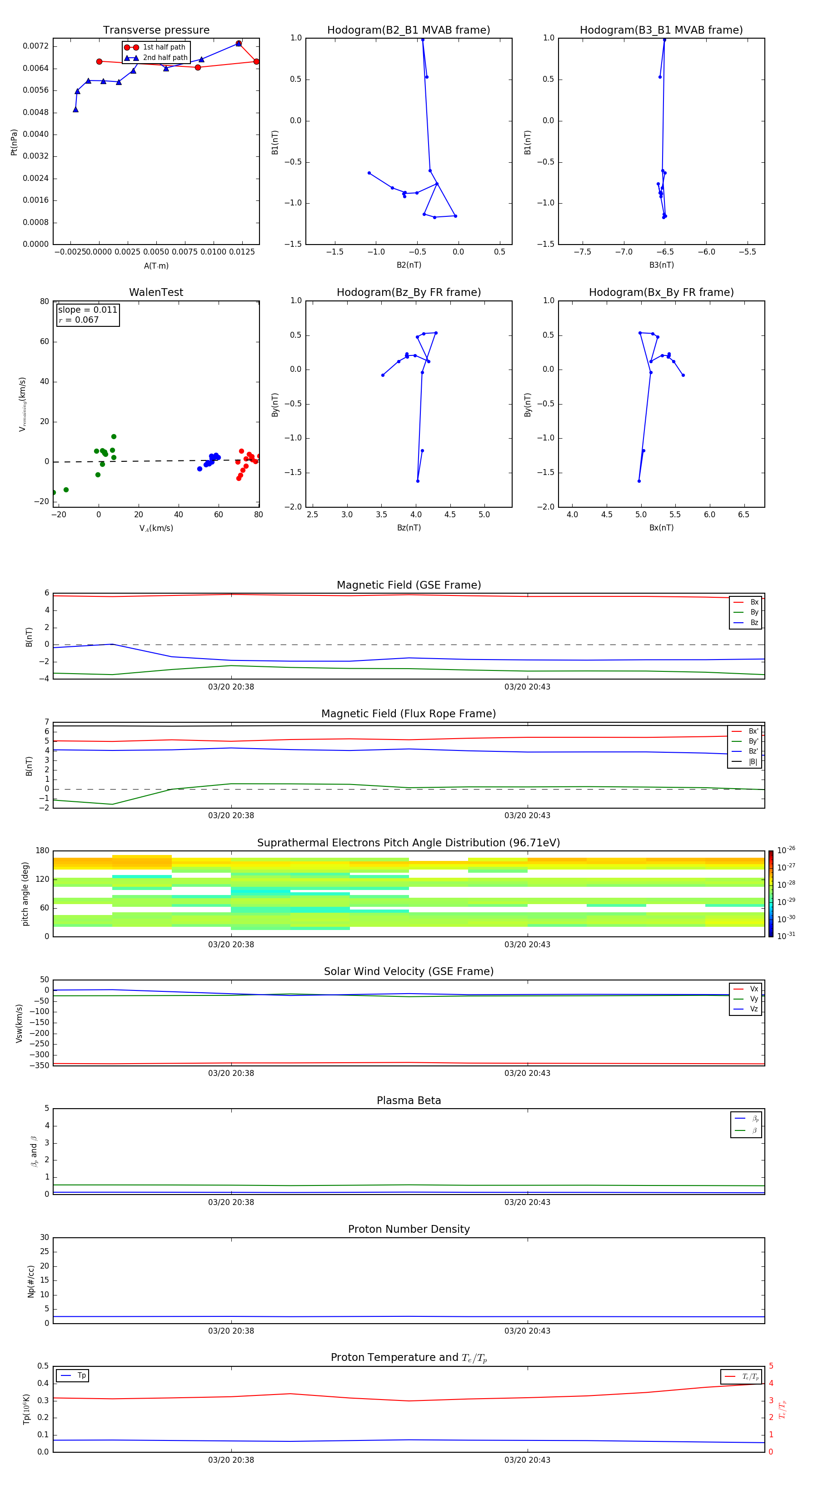
Task: Click the "2nd half path" legend entry
Action: coord(157,58)
